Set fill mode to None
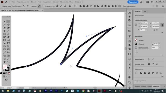Image resolution: width=166 pixels, height=93 pixels. [9, 73]
